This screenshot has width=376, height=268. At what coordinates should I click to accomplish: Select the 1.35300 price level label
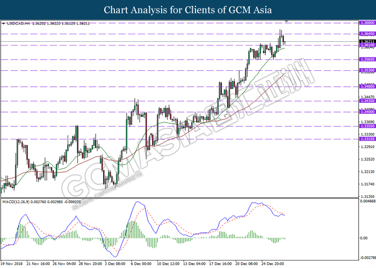367,70
